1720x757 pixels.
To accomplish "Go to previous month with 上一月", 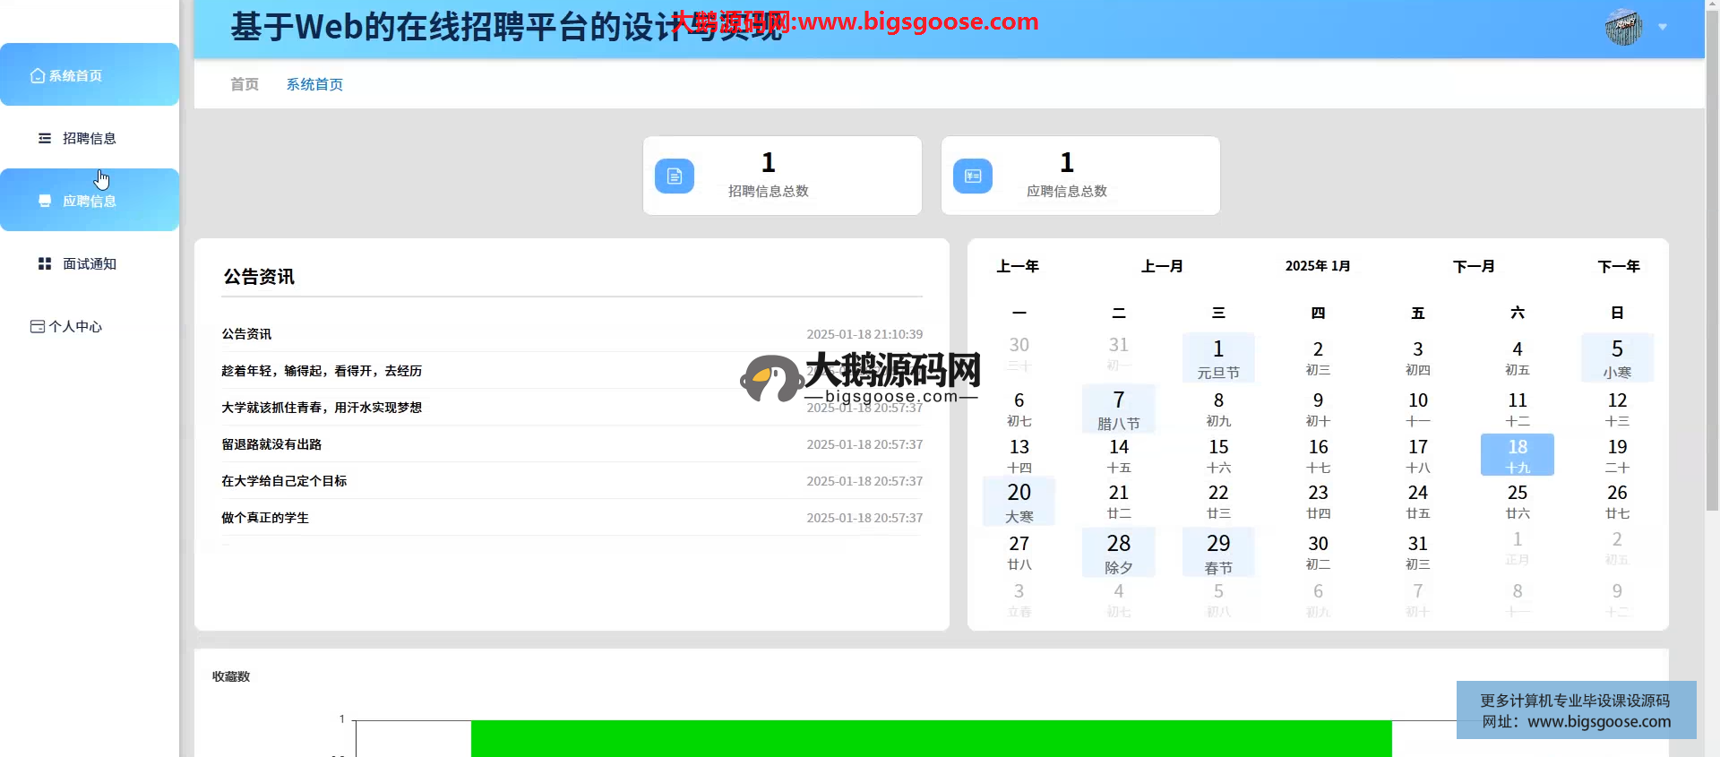I will pos(1162,266).
